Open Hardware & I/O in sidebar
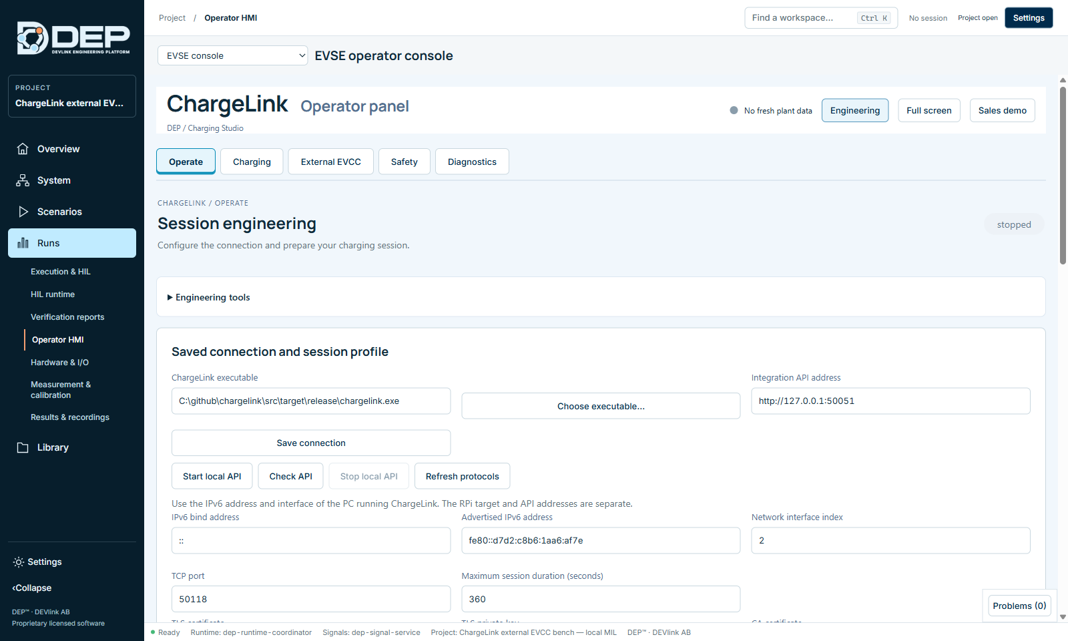Viewport: 1068px width, 641px height. [59, 363]
